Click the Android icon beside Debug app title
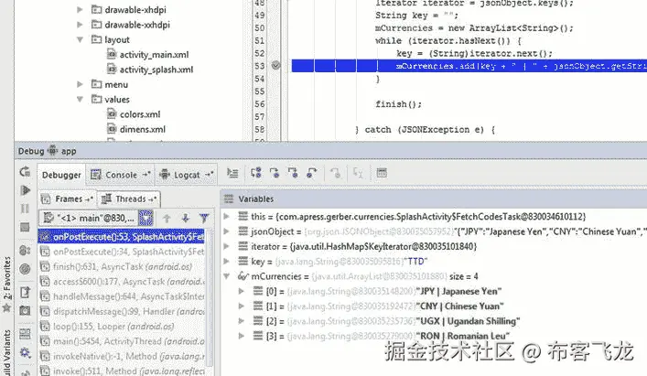 [52, 150]
